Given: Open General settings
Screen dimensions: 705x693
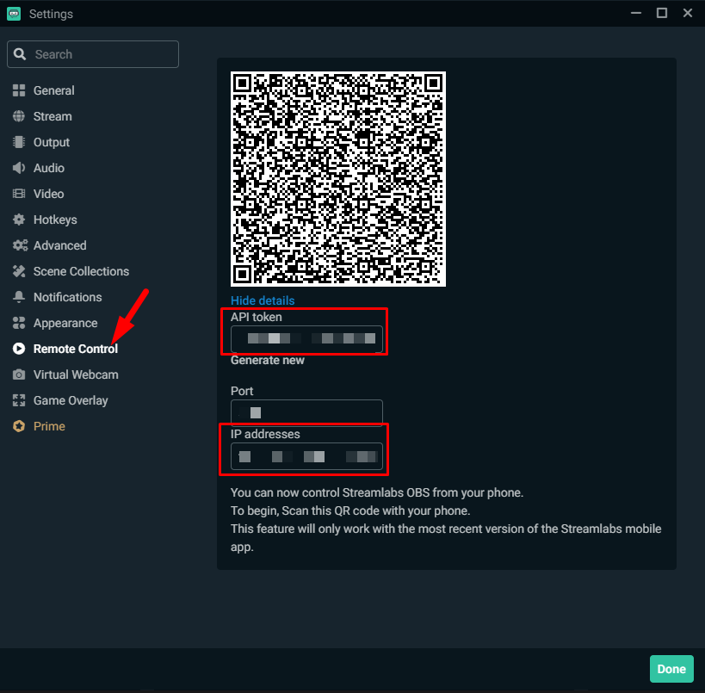Looking at the screenshot, I should (54, 90).
